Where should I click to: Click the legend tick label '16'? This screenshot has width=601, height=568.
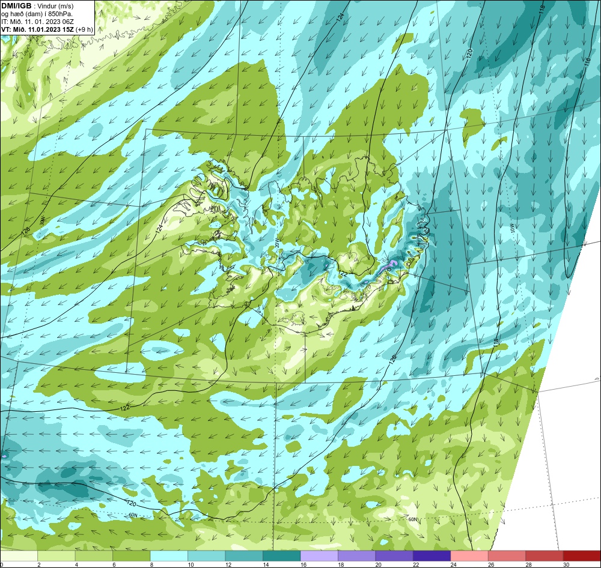pos(303,564)
